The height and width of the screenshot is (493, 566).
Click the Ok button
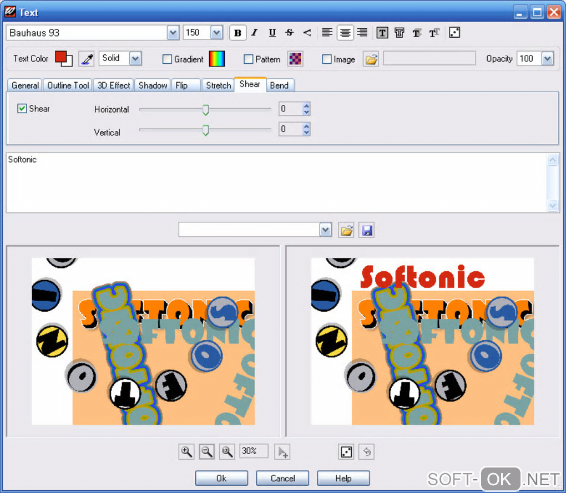pos(221,478)
